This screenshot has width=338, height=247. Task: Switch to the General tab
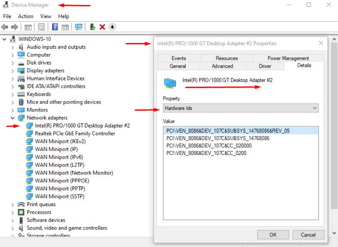click(178, 66)
